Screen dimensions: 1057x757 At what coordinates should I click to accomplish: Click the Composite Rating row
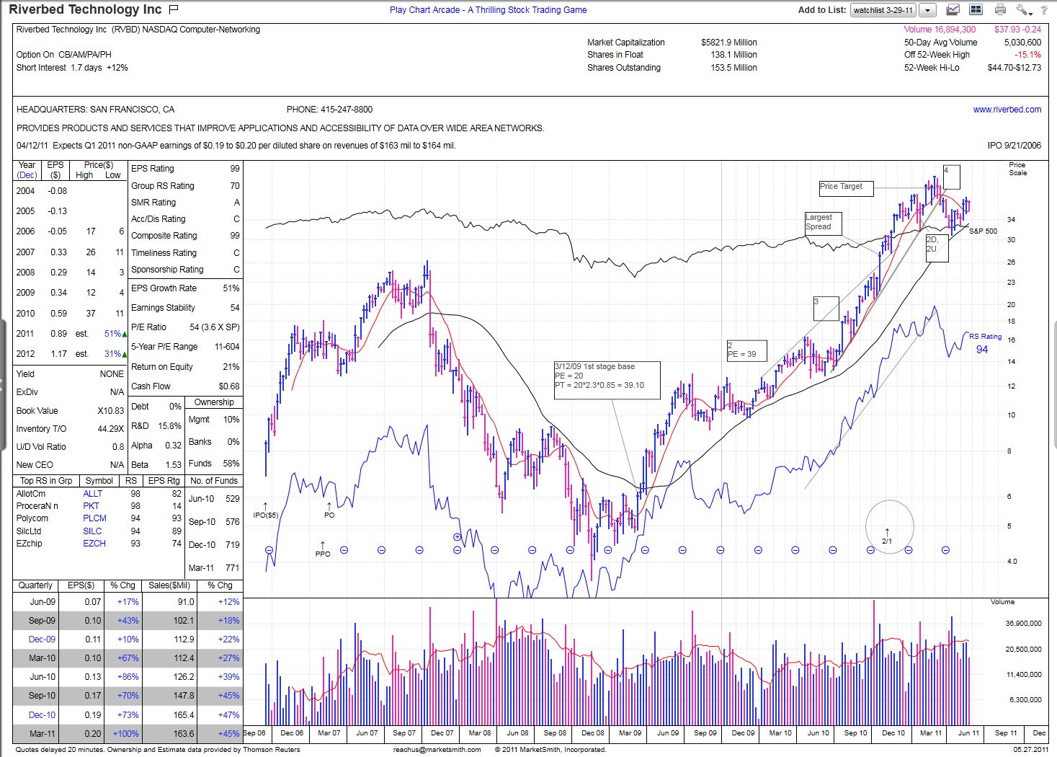(x=185, y=236)
